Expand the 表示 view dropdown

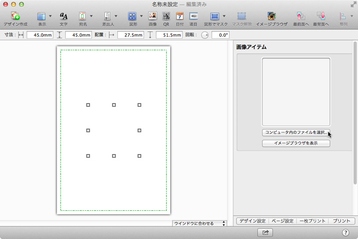pos(51,16)
